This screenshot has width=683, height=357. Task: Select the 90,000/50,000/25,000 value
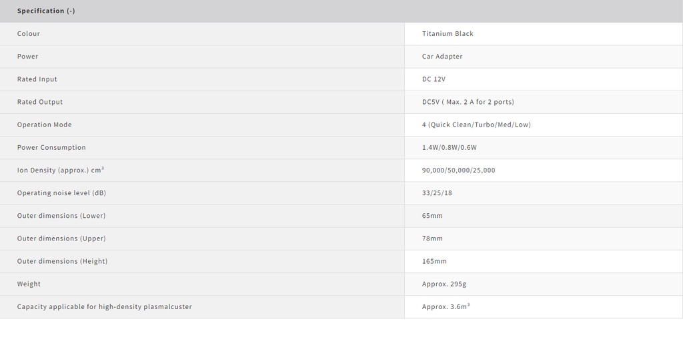point(459,171)
